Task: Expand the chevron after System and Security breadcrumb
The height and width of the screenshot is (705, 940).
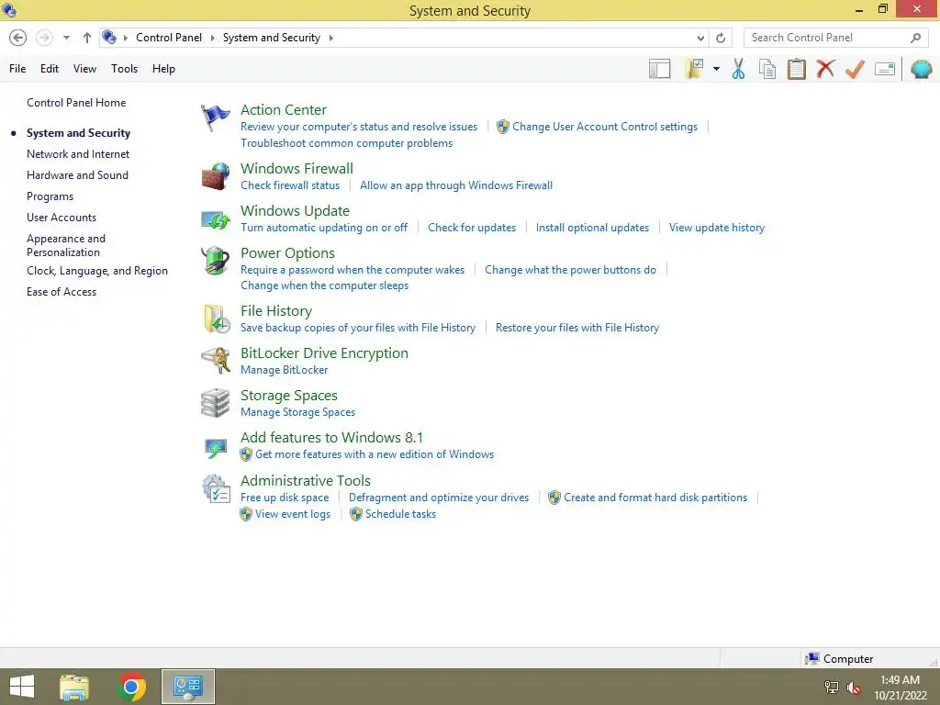Action: click(x=330, y=38)
